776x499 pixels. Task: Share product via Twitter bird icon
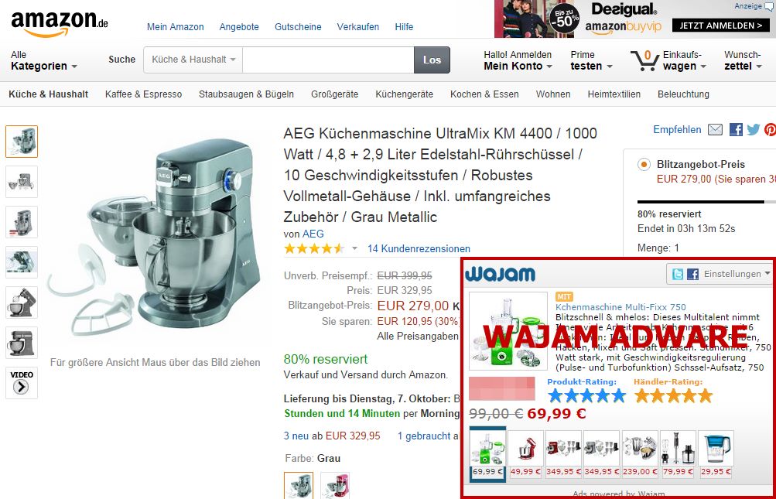(x=754, y=130)
